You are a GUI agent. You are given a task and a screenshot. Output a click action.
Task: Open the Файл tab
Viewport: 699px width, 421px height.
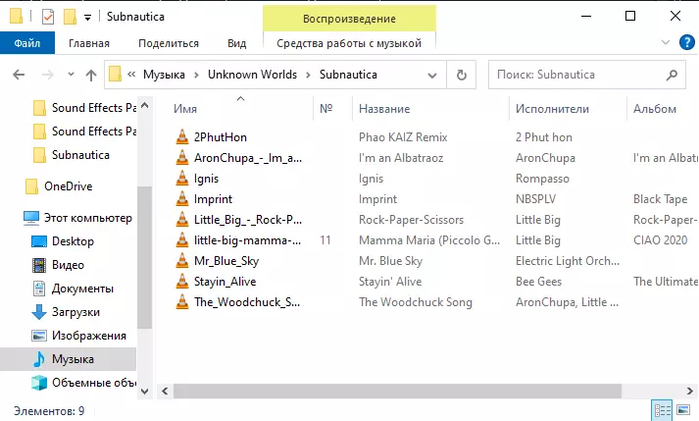click(x=27, y=43)
